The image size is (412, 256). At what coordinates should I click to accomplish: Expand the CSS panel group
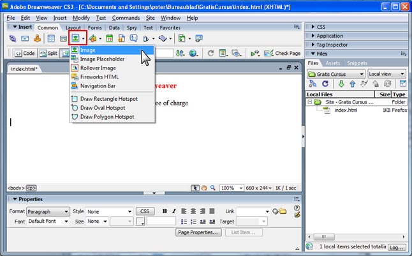click(313, 27)
